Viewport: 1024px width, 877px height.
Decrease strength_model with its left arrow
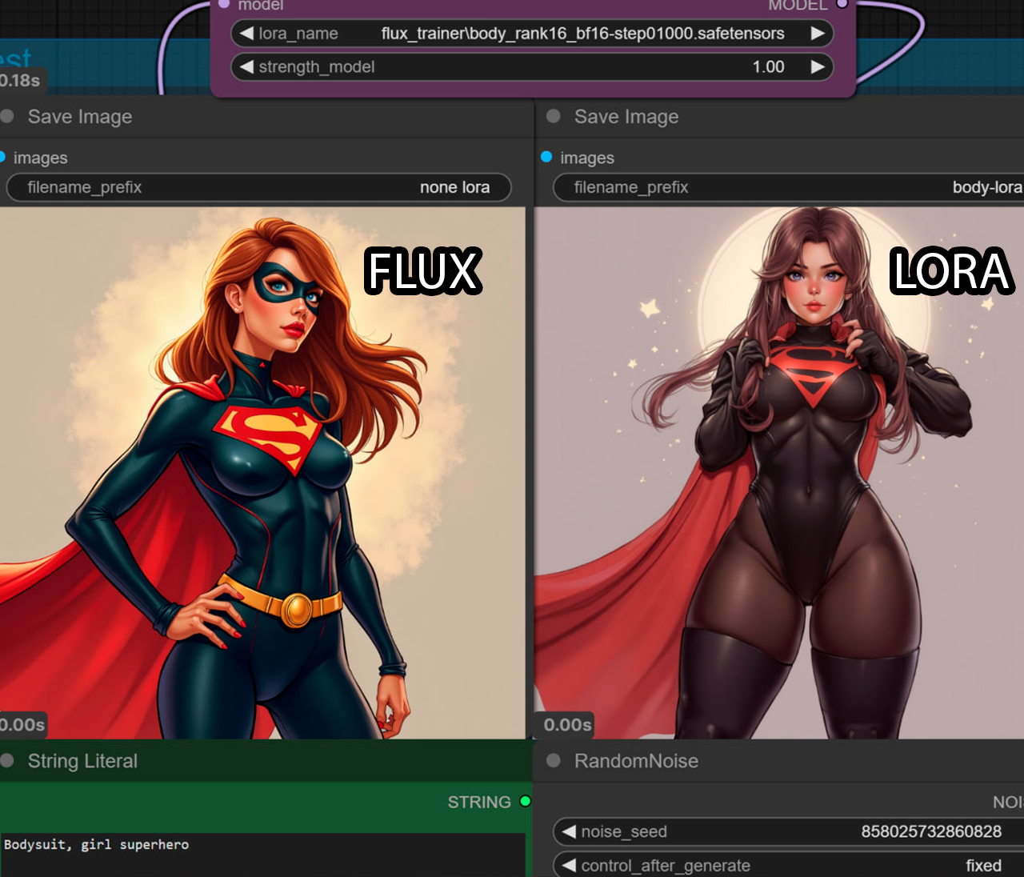click(x=247, y=67)
